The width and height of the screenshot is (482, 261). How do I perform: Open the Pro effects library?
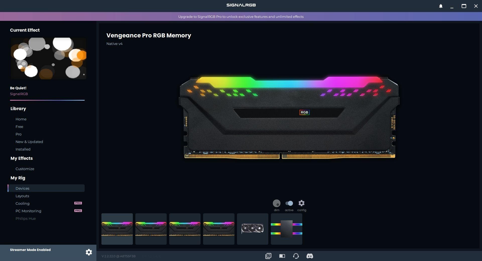pos(19,134)
